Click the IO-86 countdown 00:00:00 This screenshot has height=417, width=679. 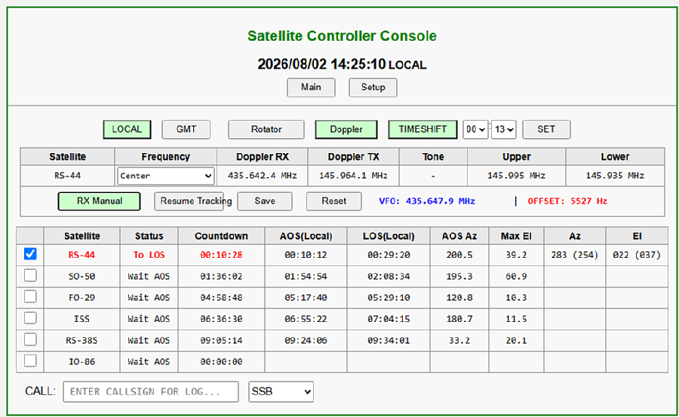pyautogui.click(x=221, y=362)
